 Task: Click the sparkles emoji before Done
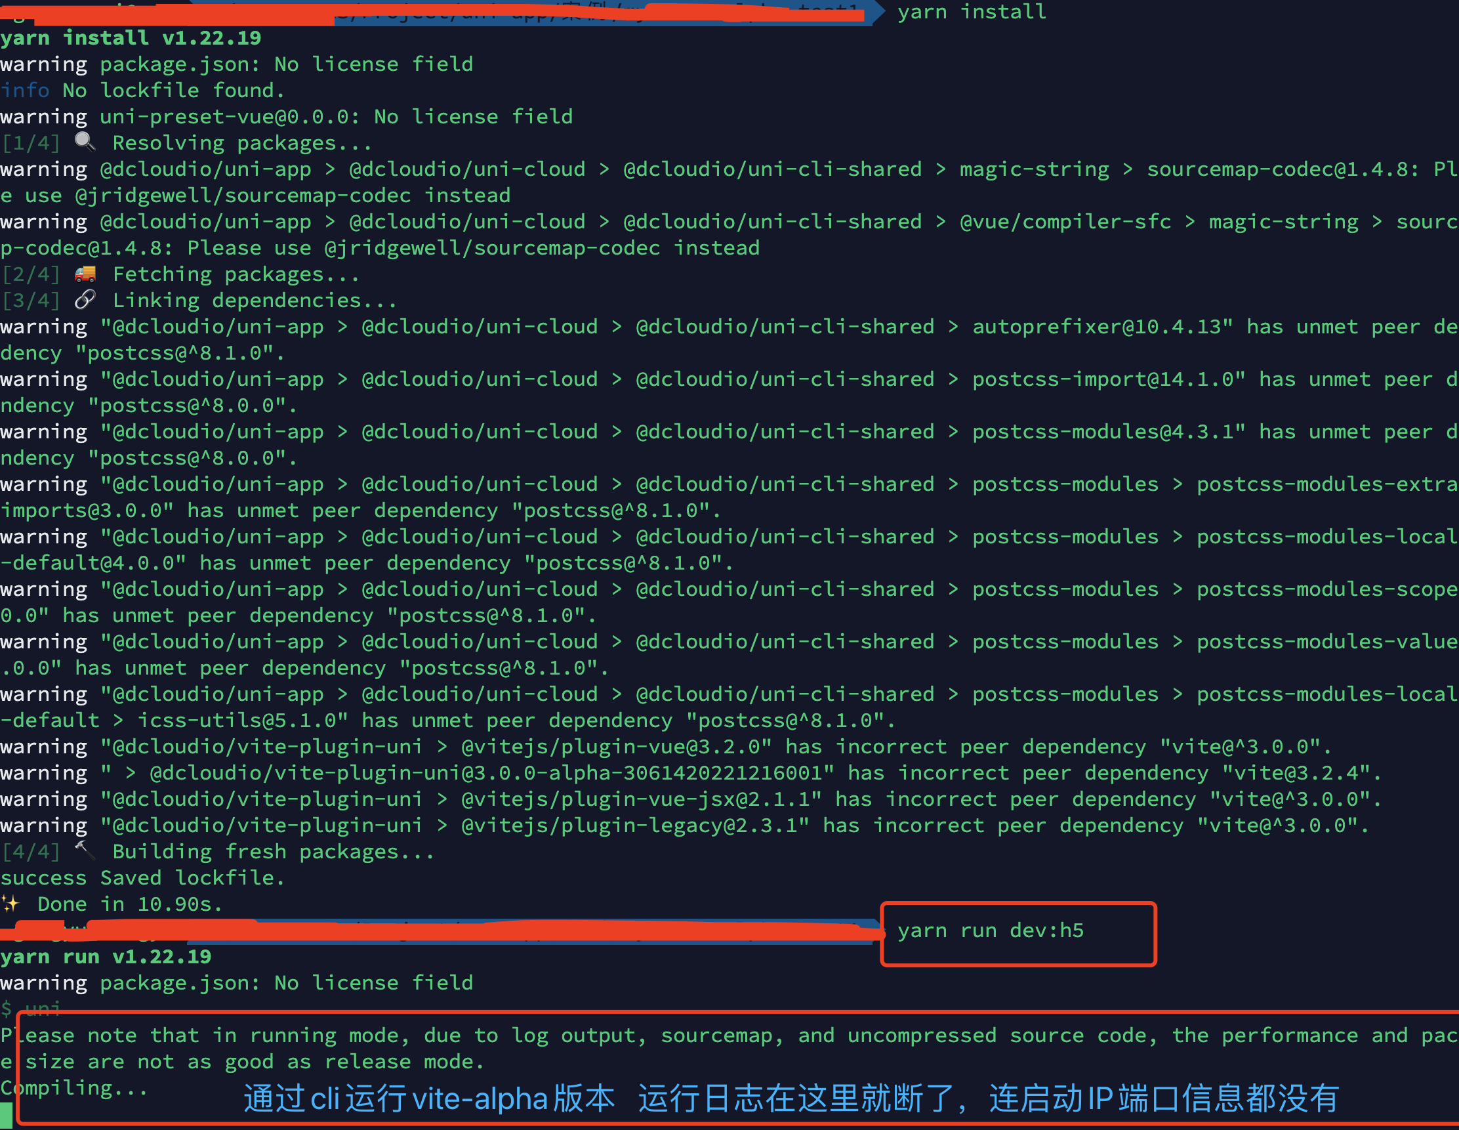click(10, 904)
